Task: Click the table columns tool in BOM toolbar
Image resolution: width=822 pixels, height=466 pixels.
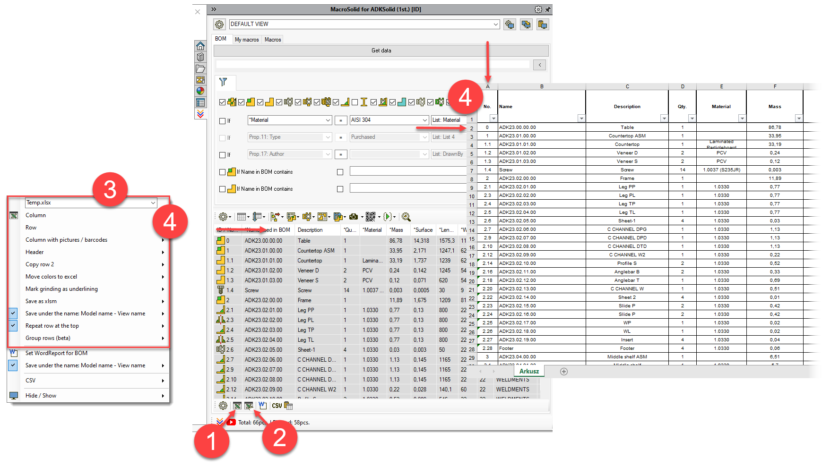Action: tap(242, 217)
